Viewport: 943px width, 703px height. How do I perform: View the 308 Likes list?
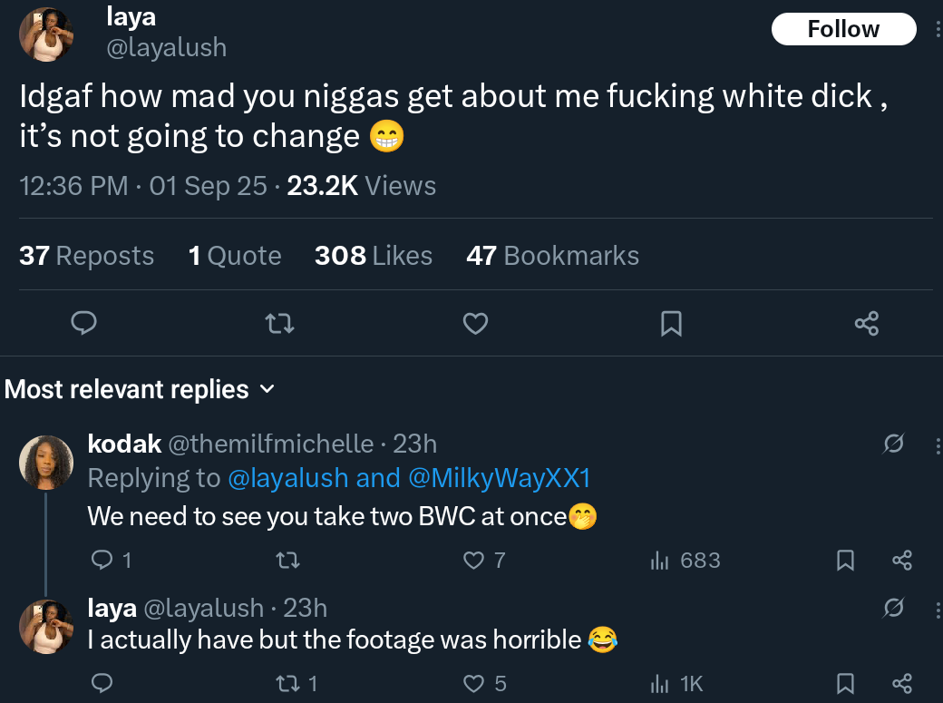373,256
